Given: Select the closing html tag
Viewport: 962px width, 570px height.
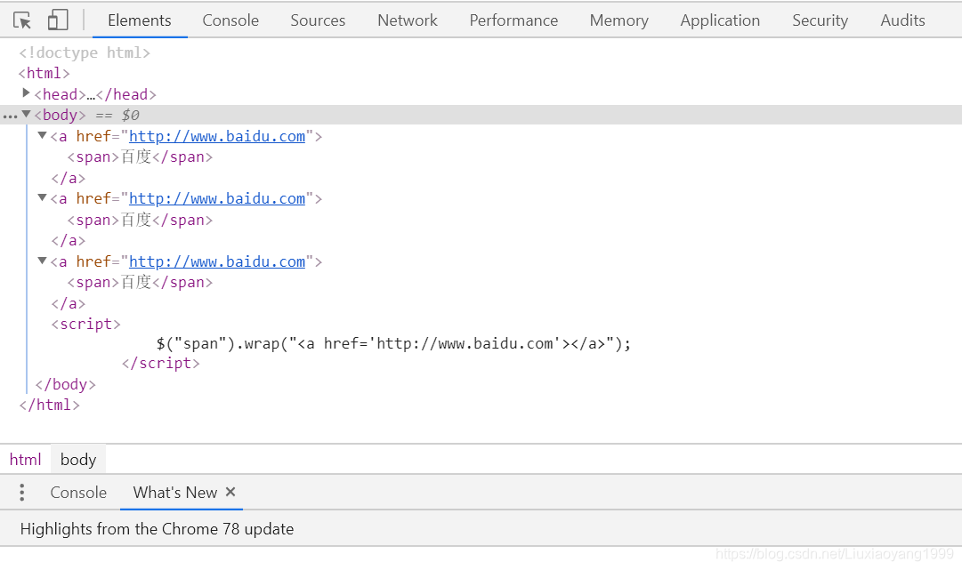Looking at the screenshot, I should [x=50, y=405].
